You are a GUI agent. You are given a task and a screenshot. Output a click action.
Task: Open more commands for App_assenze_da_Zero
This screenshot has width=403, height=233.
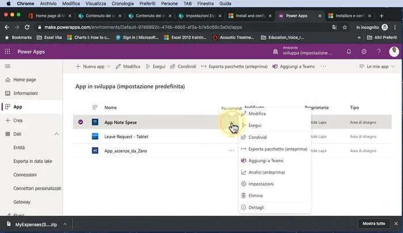click(231, 151)
